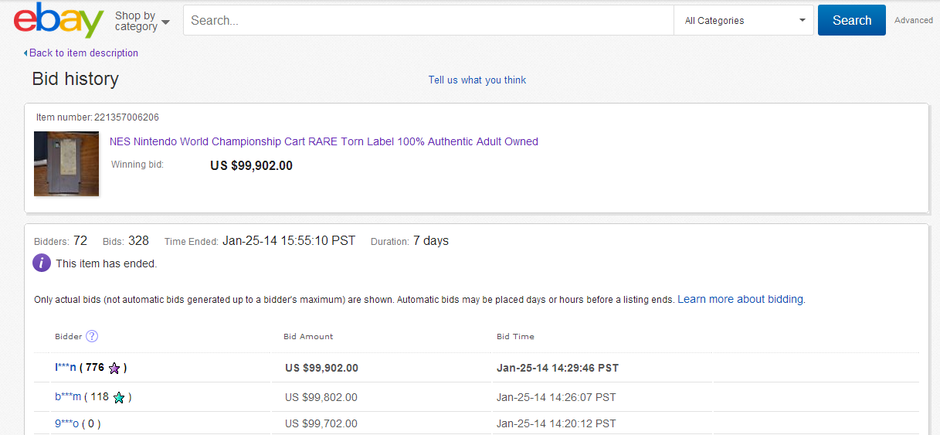Open the All Categories dropdown

click(x=744, y=21)
